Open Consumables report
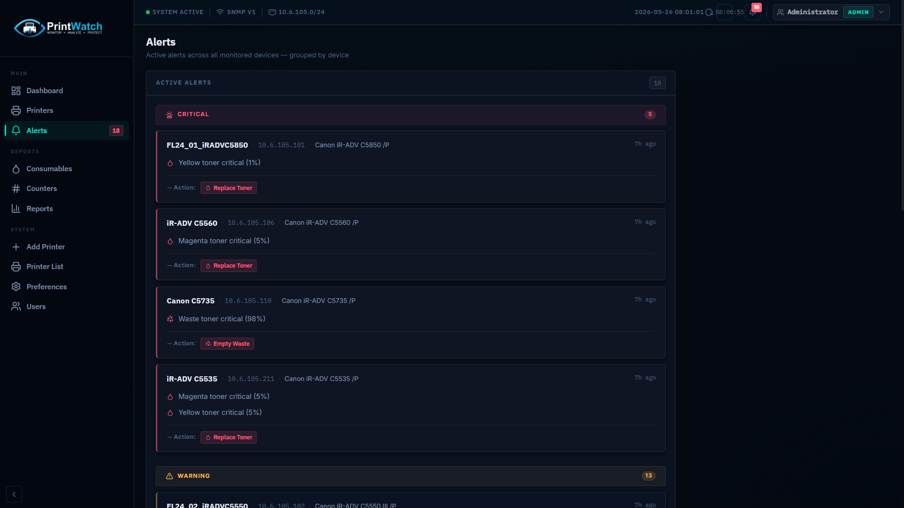Screen dimensions: 904x508 pos(67,168)
